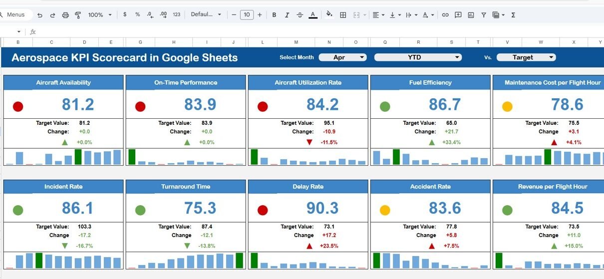This screenshot has height=279, width=604.
Task: Open the YTD dropdown in header
Action: 417,57
